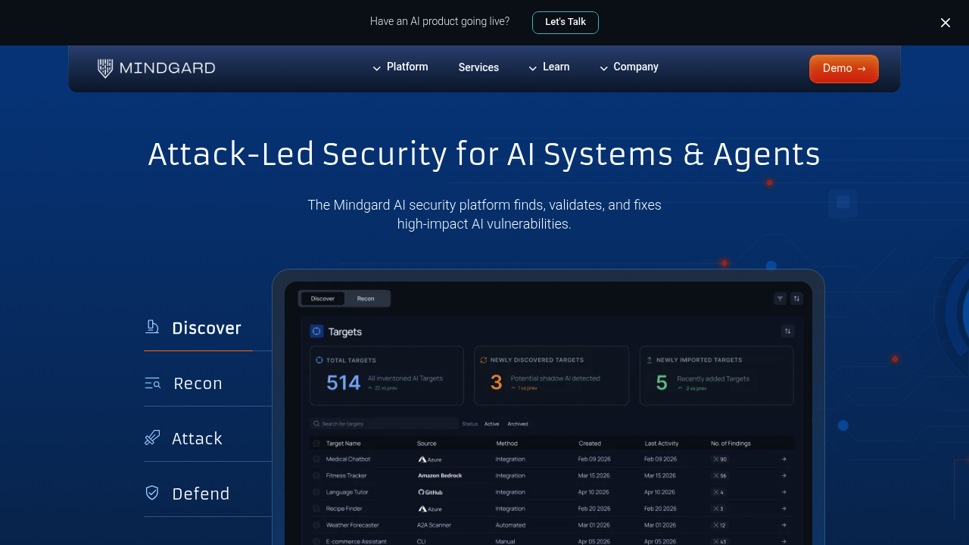Click the Source column header
969x545 pixels.
click(x=427, y=443)
